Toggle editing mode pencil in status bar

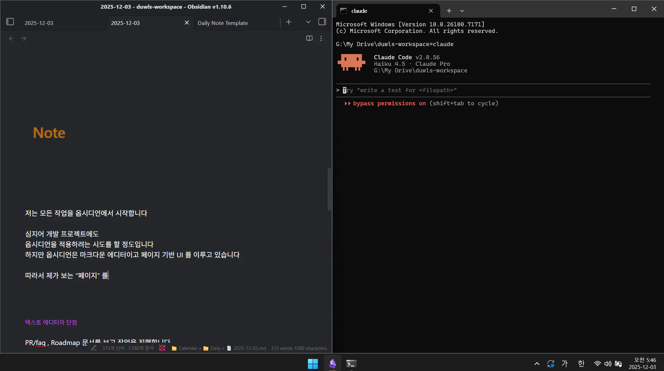click(x=94, y=348)
